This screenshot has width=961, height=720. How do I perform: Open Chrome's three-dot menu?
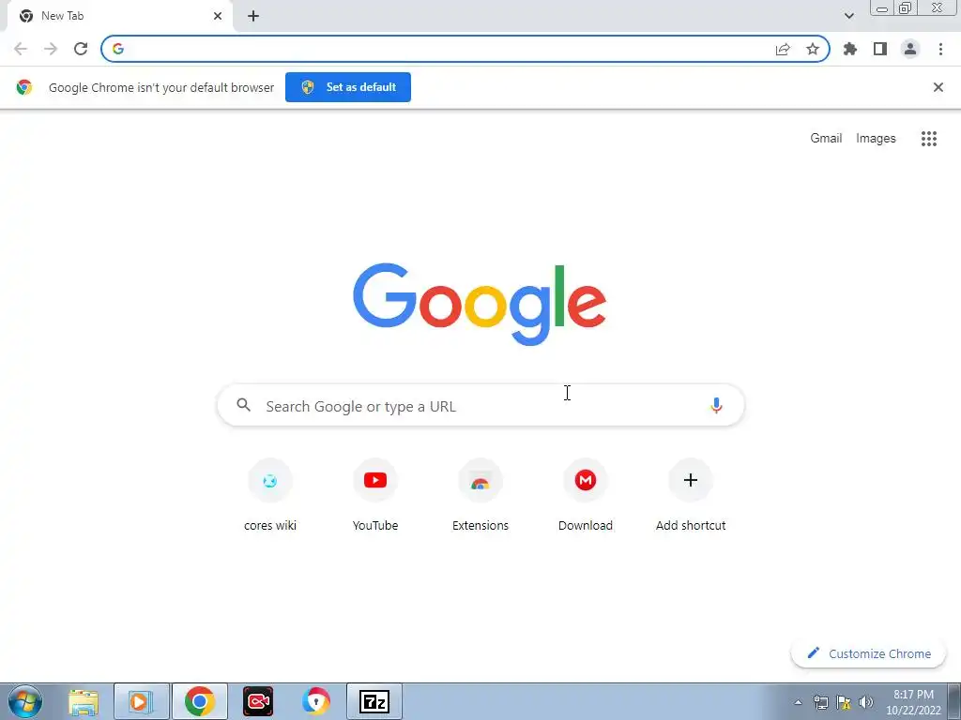[940, 49]
